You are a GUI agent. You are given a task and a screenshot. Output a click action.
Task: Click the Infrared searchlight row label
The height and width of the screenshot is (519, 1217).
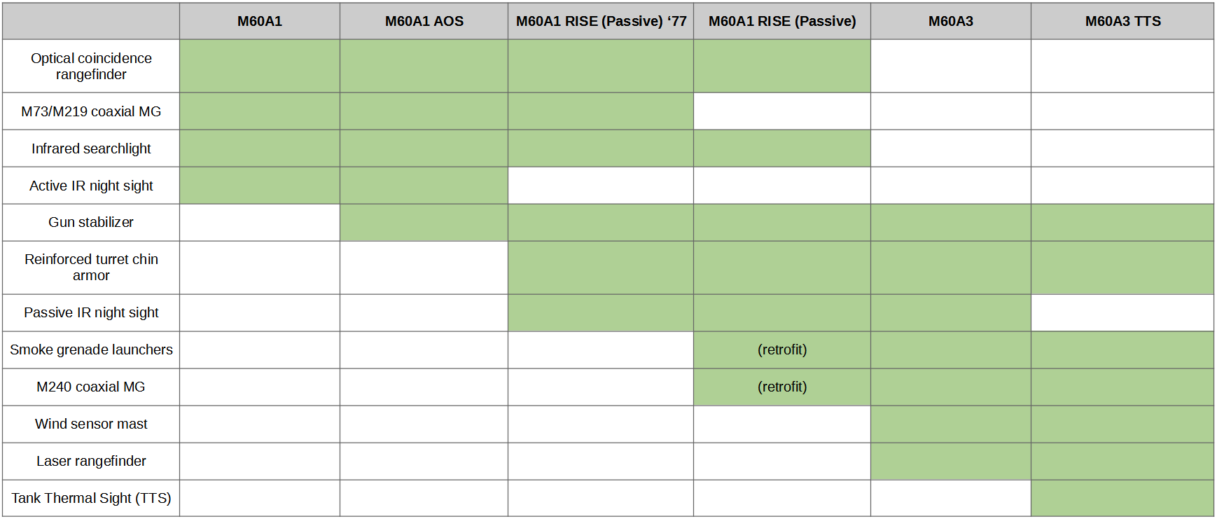(91, 148)
